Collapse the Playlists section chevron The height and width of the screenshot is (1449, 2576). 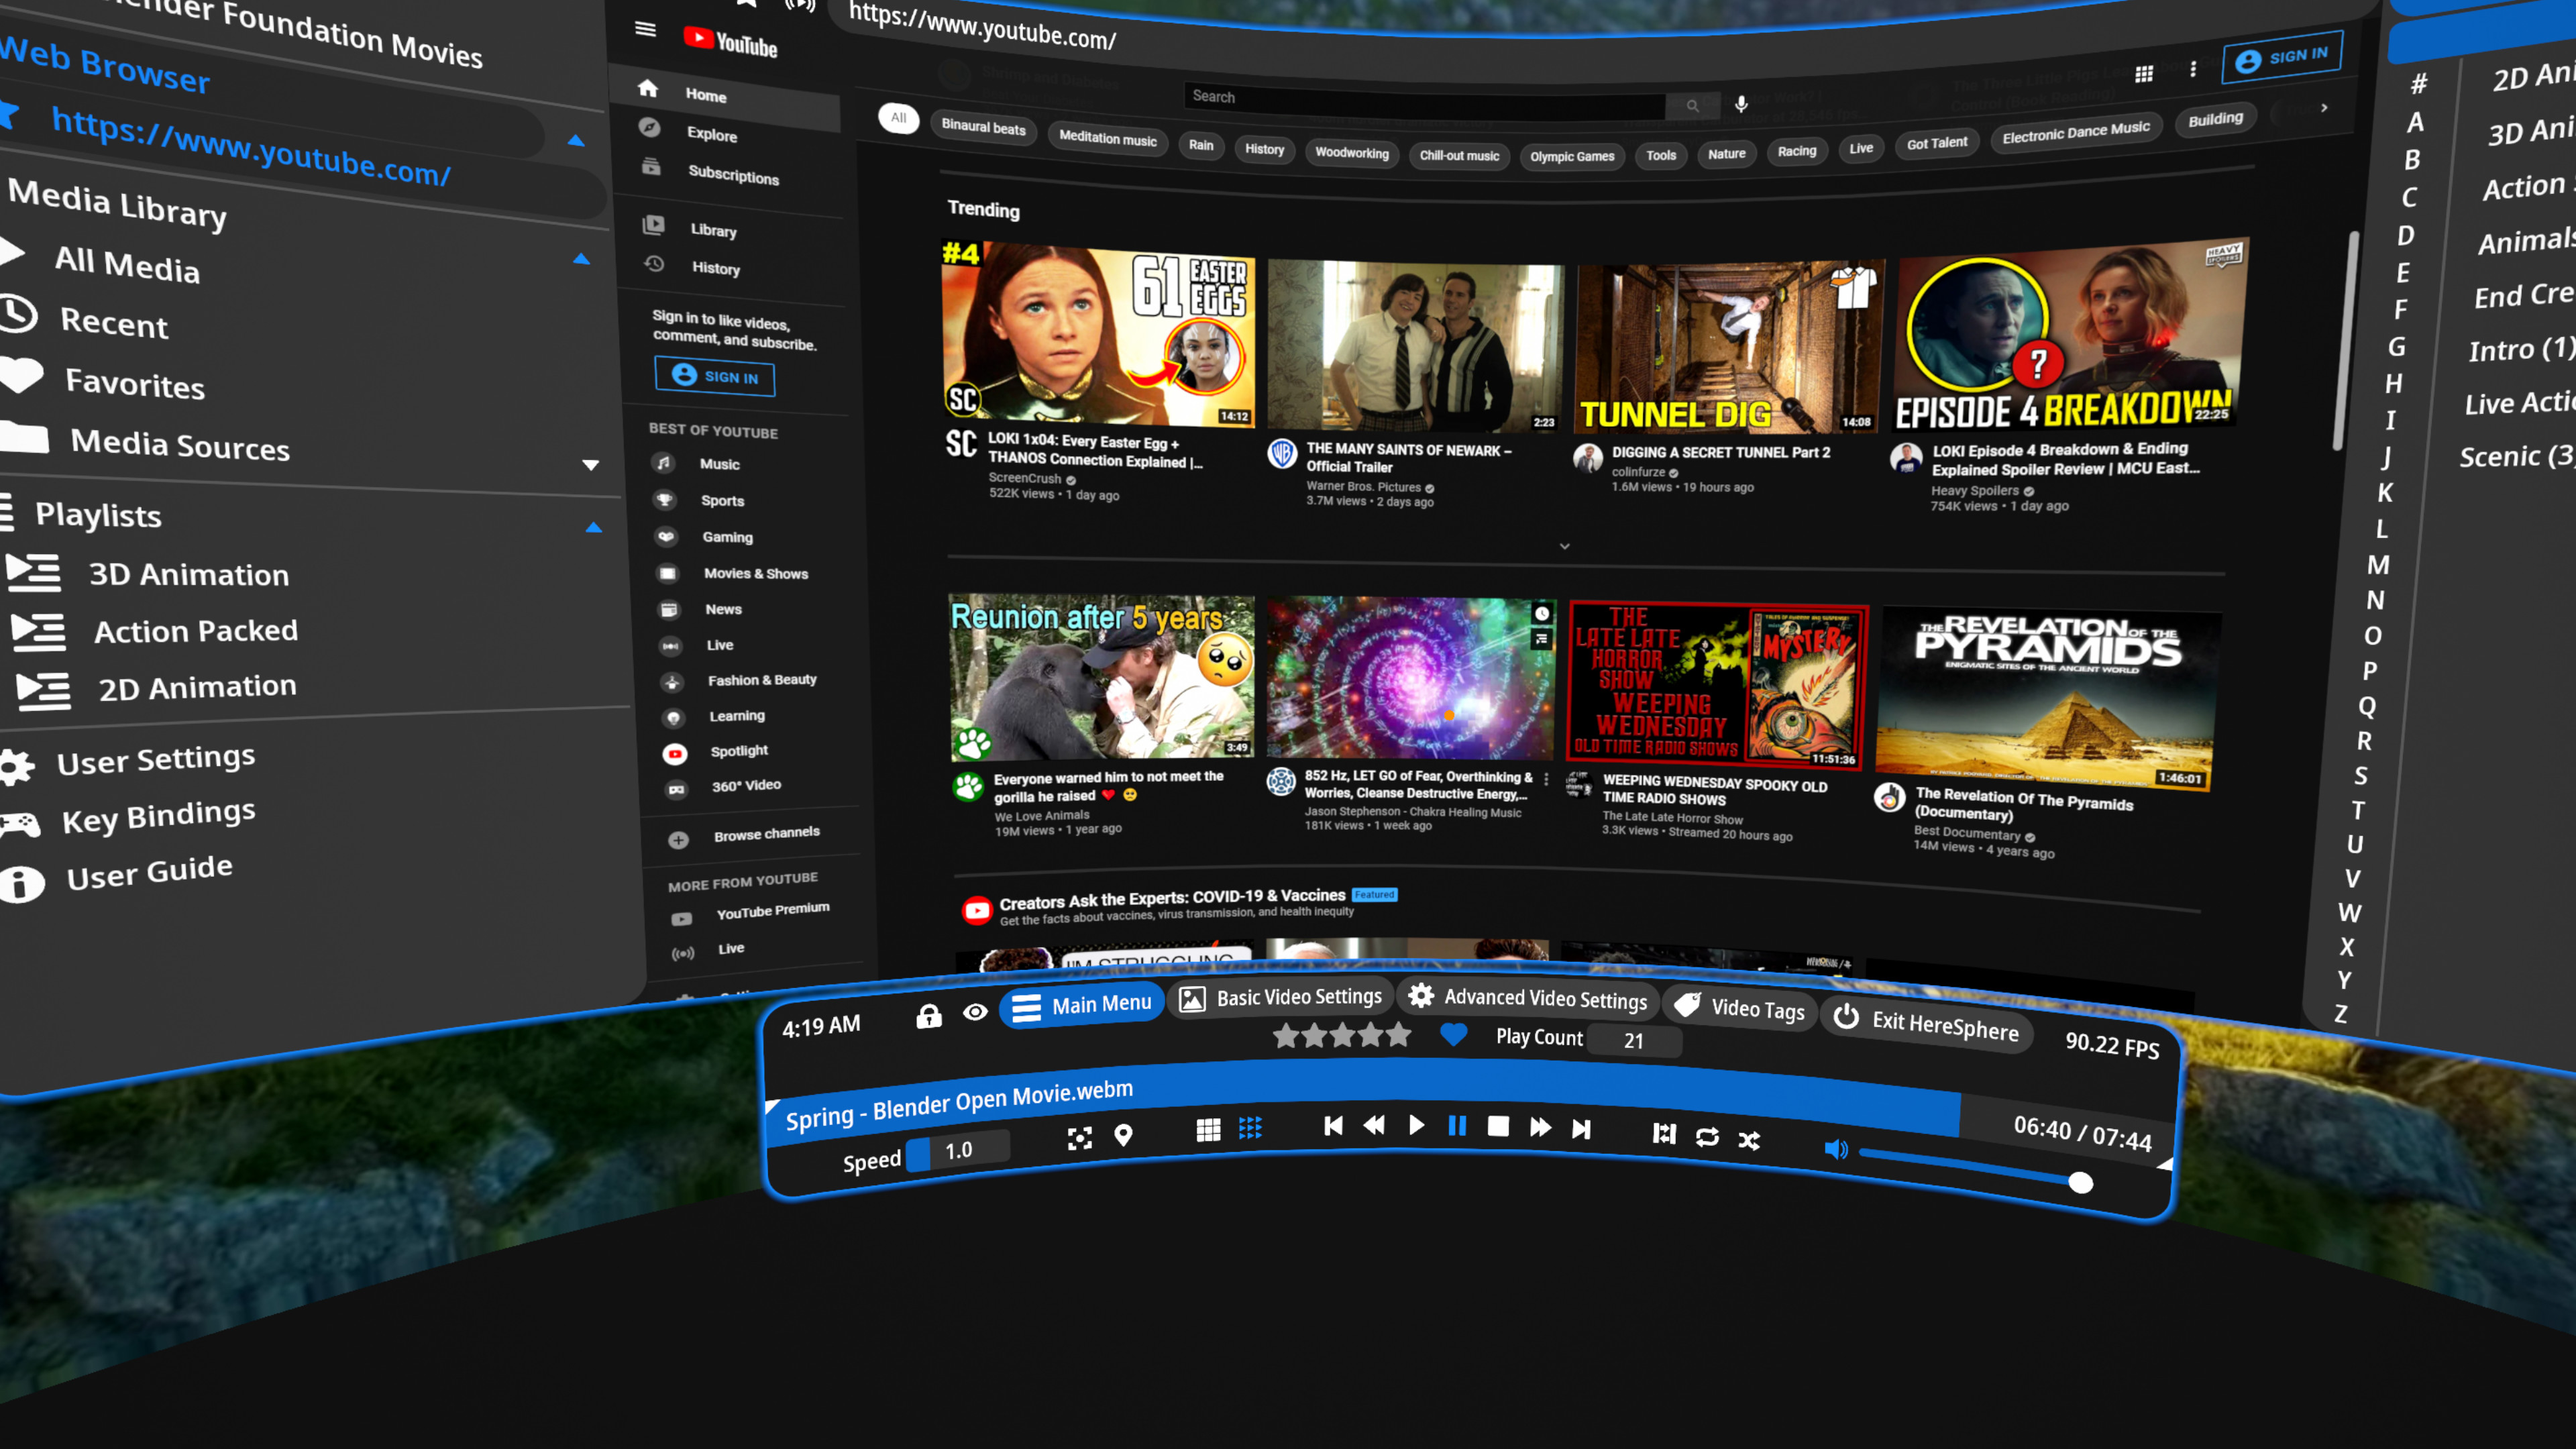coord(595,526)
